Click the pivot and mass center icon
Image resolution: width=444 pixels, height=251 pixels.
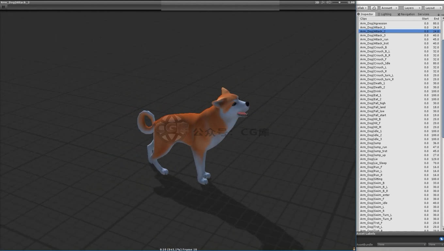tap(323, 3)
